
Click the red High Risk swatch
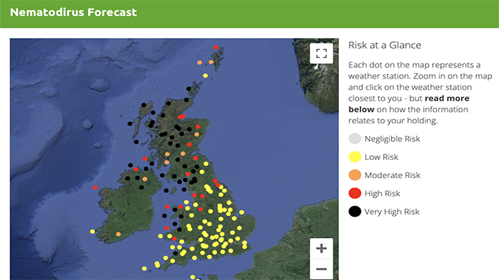(355, 193)
